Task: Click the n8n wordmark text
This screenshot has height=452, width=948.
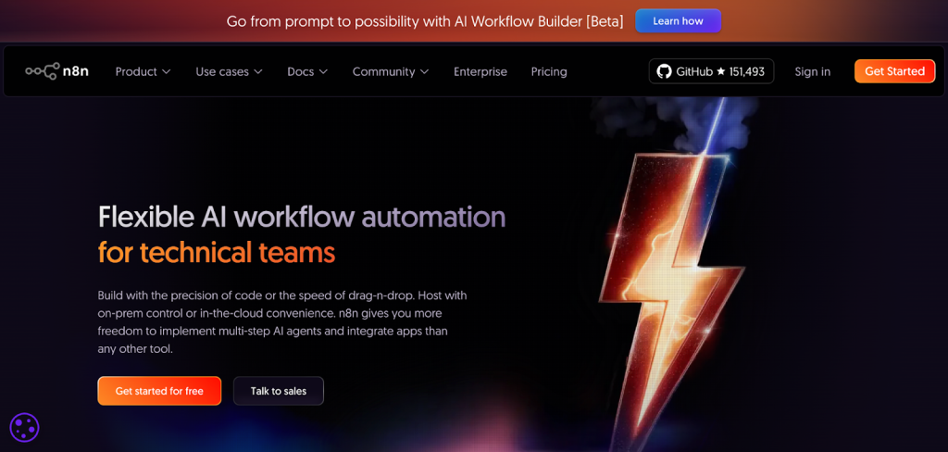Action: coord(76,71)
